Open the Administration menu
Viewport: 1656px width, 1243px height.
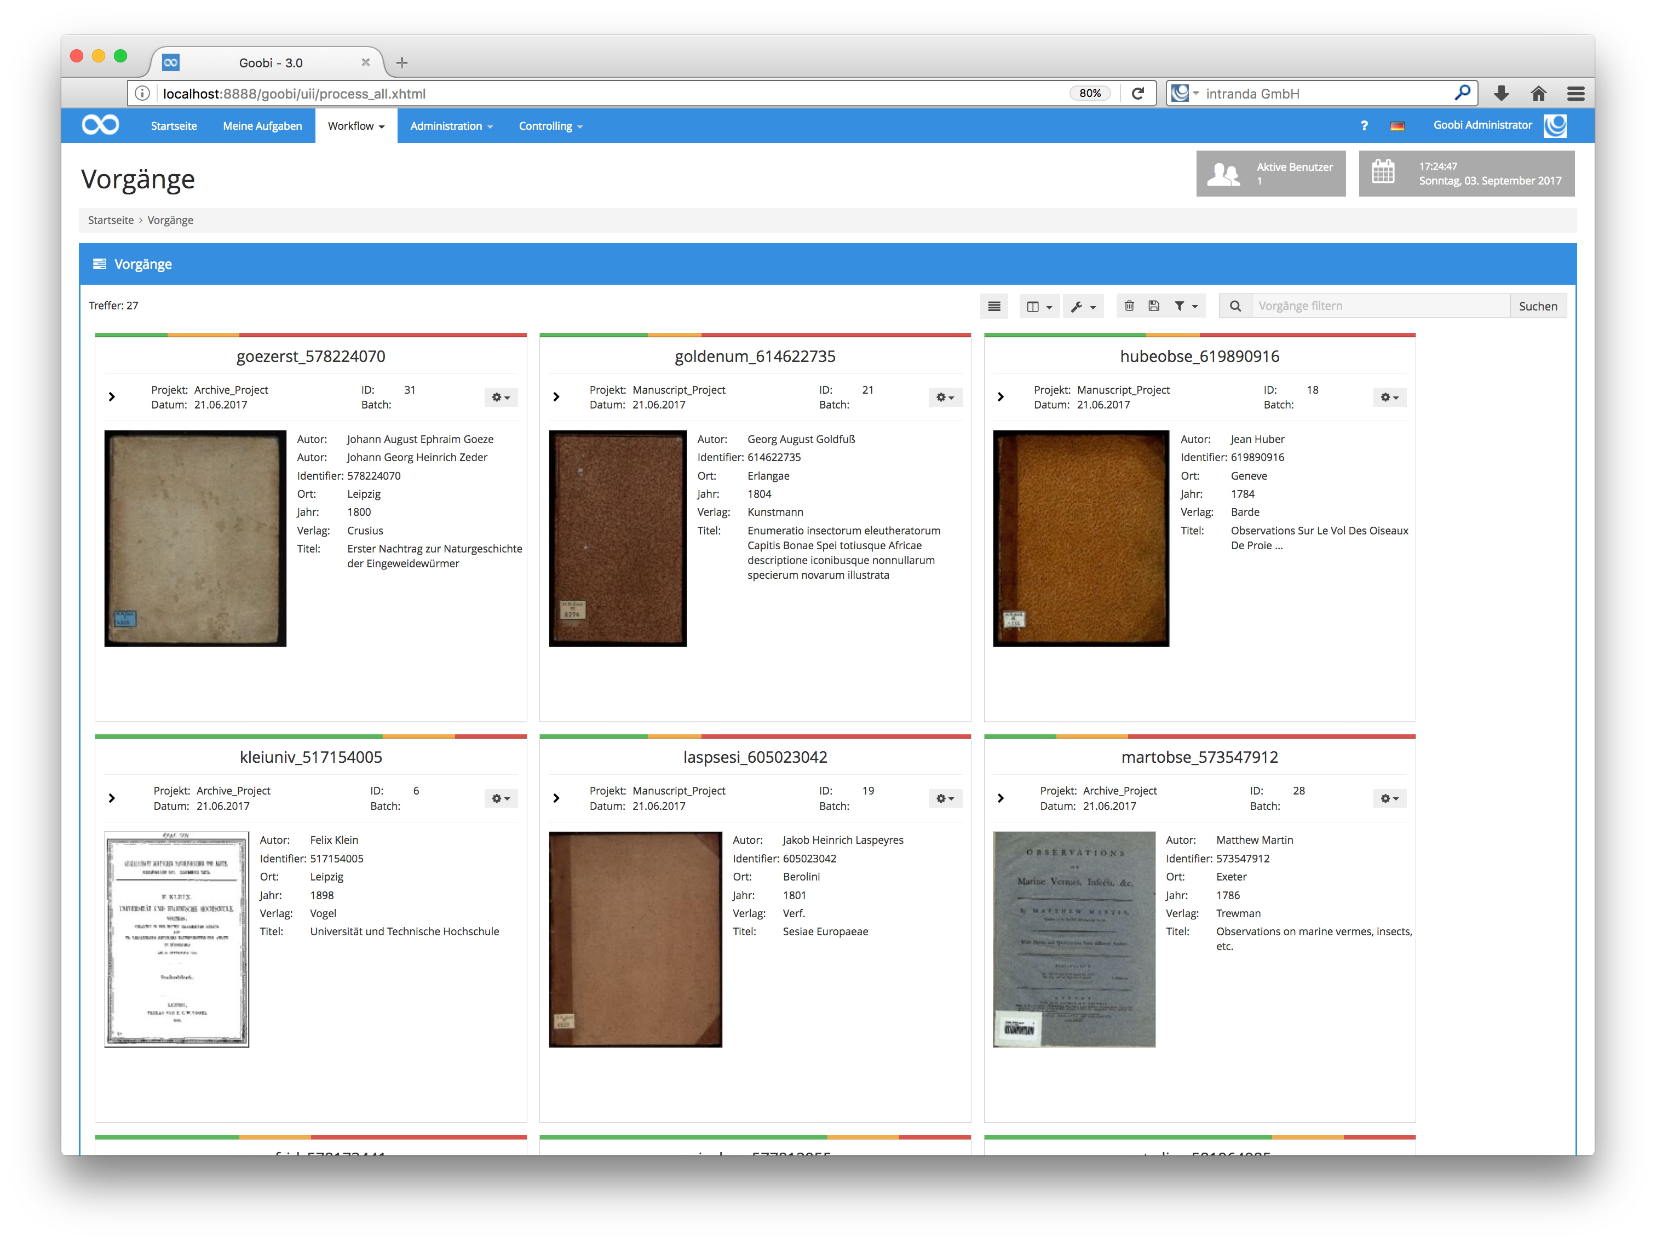pos(451,126)
